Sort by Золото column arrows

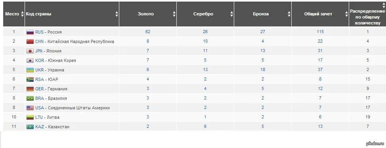pos(174,14)
